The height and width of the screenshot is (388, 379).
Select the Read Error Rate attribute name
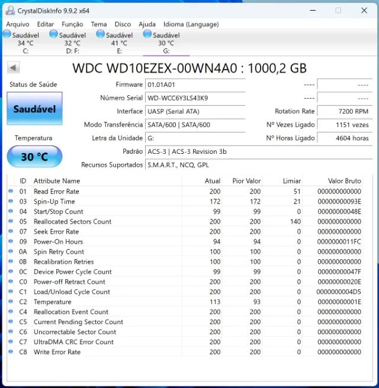click(x=56, y=191)
